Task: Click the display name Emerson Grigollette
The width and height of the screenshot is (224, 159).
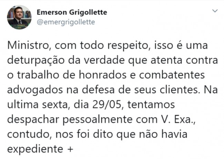Action: 72,12
